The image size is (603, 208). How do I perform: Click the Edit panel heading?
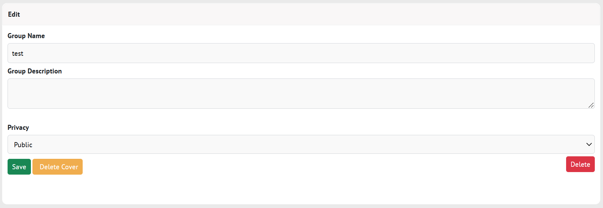(14, 14)
